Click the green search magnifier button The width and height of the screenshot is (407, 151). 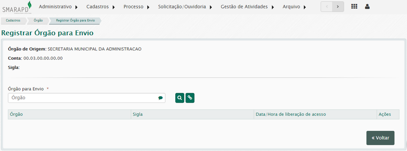click(180, 98)
